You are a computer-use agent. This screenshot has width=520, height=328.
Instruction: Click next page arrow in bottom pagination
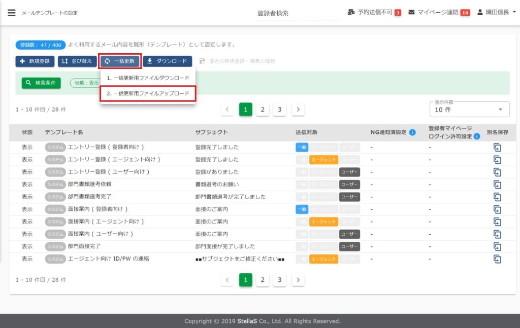point(298,279)
